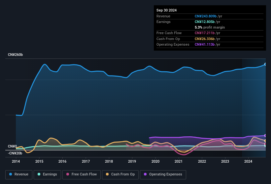
Task: Click the orange Cash From Op endpoint marker
Action: [265, 141]
